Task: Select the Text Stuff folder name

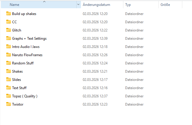Action: [19, 88]
